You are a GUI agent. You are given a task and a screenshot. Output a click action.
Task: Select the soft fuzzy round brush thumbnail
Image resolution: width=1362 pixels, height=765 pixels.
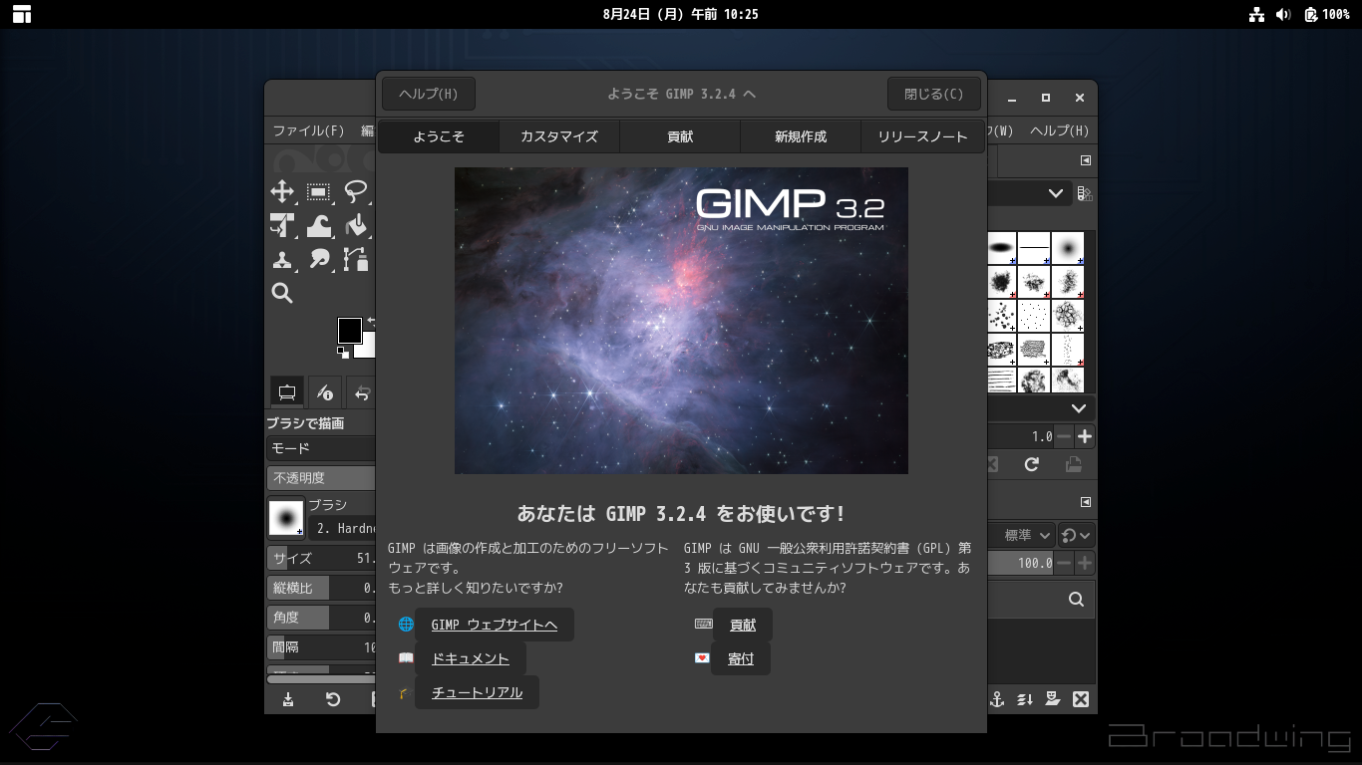[1068, 248]
